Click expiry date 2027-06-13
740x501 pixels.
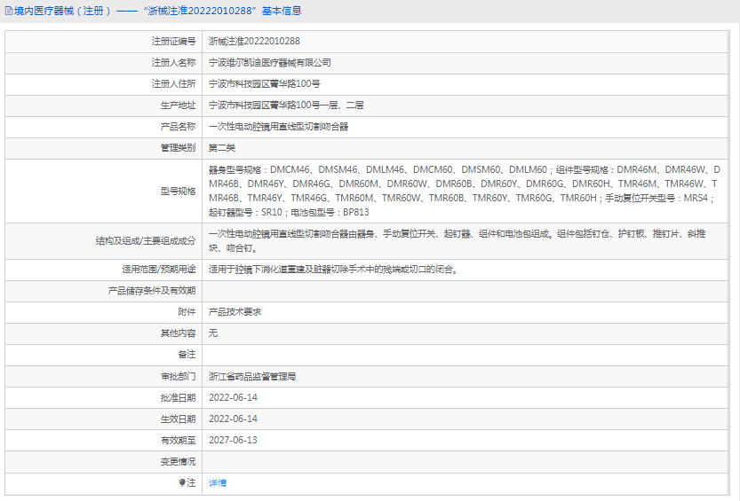(x=233, y=440)
